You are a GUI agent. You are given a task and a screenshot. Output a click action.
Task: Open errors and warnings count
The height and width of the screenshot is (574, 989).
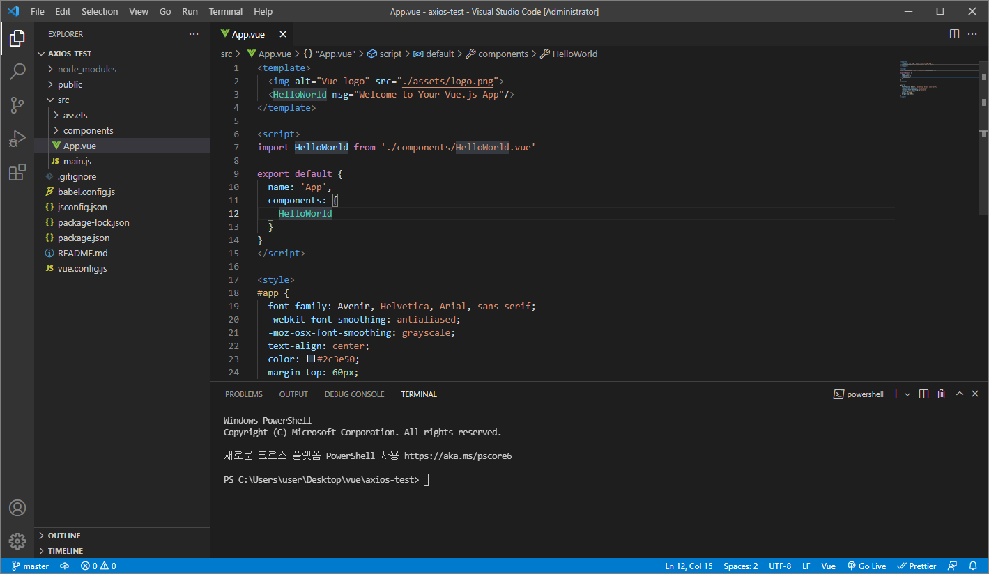pos(98,566)
